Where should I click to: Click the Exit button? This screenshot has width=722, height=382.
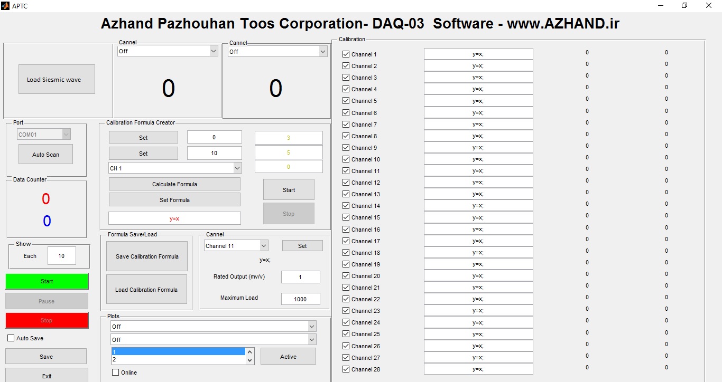click(47, 376)
